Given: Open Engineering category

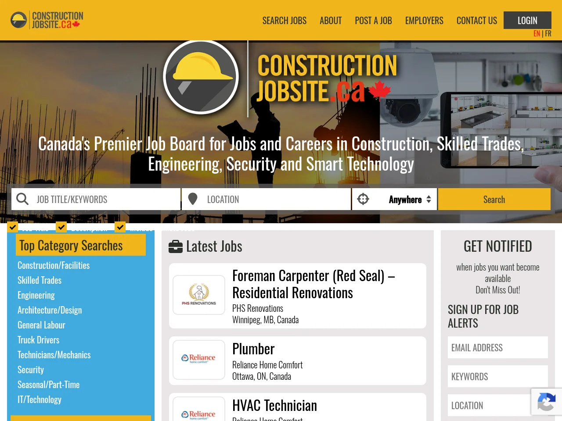Looking at the screenshot, I should pyautogui.click(x=36, y=295).
